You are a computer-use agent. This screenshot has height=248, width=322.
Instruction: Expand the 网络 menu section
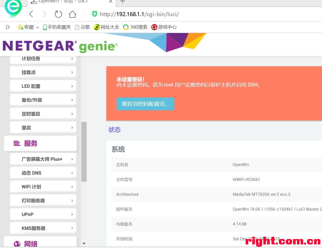(40, 243)
